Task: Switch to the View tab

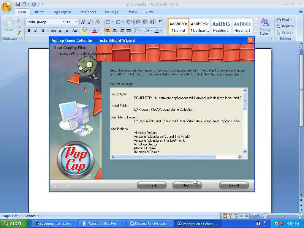Action: pyautogui.click(x=149, y=12)
